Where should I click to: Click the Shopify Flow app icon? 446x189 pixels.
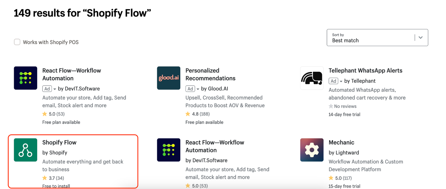tap(26, 150)
